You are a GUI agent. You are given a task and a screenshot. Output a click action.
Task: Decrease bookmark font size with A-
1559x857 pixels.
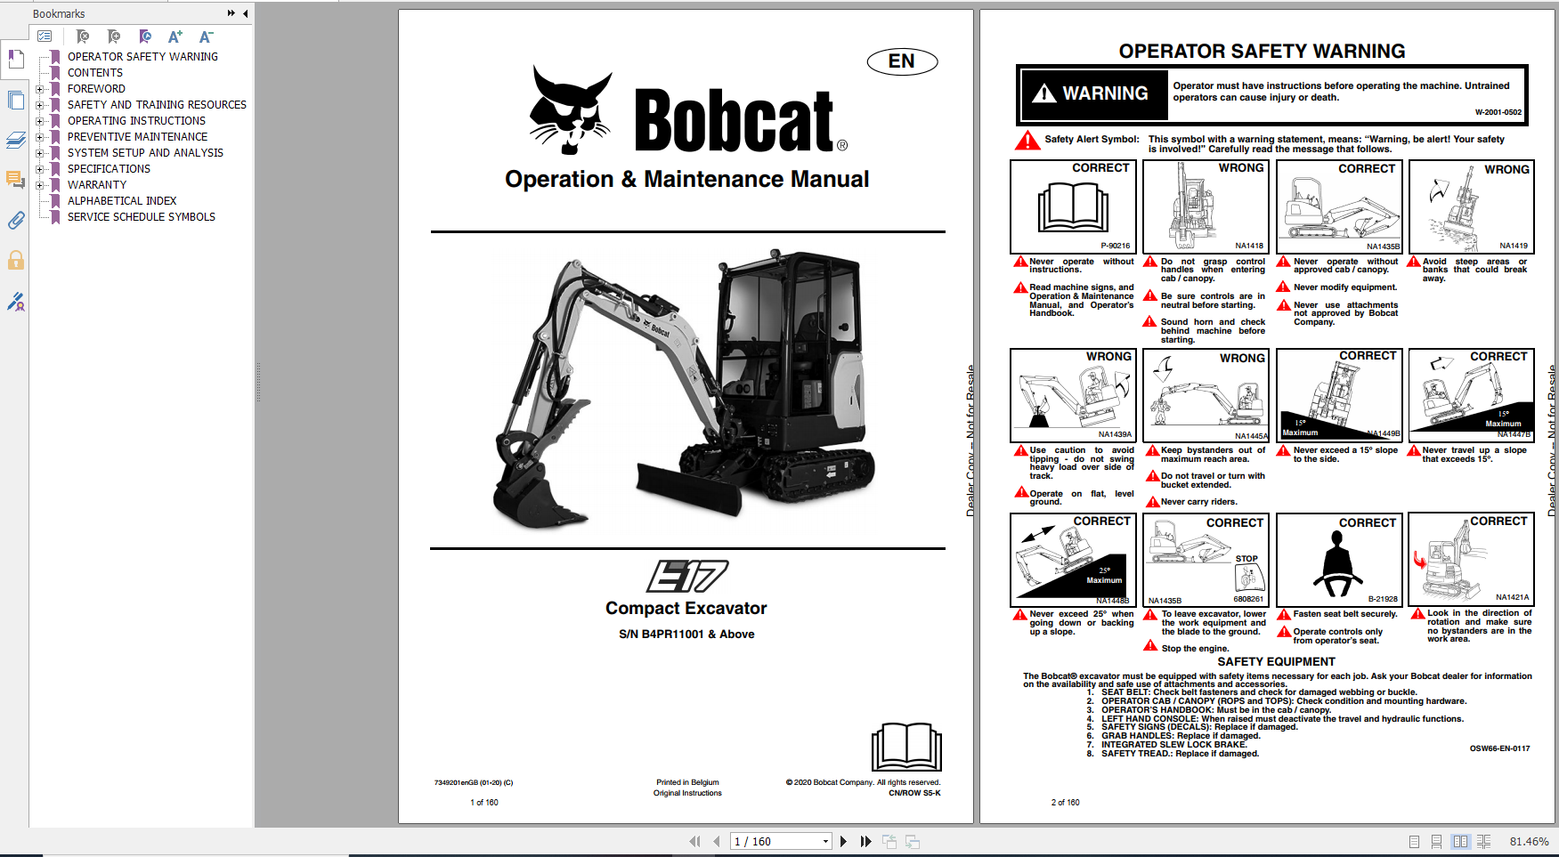tap(206, 36)
